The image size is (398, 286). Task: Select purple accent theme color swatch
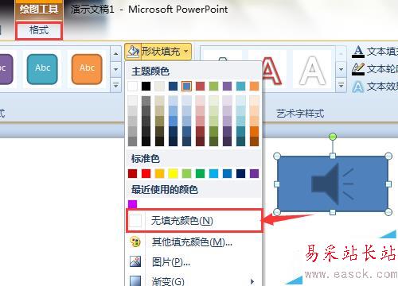[x=227, y=87]
